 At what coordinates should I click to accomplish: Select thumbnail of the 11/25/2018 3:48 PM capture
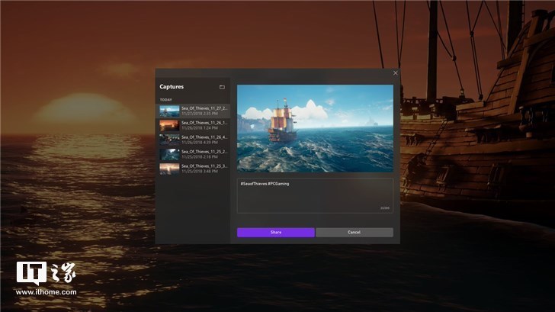coord(169,169)
